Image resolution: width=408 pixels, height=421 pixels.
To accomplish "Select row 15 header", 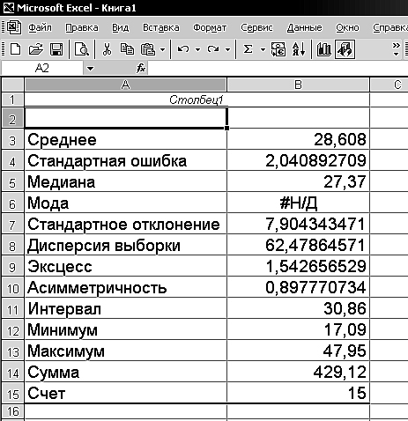I will pos(12,394).
